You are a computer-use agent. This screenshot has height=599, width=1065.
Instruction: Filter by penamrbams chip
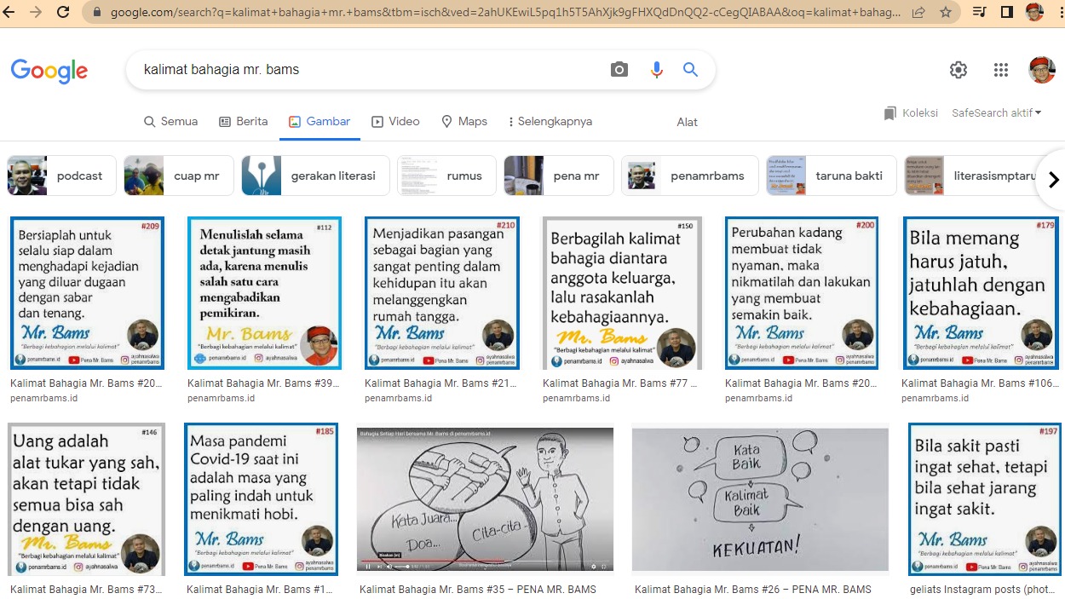tap(689, 176)
